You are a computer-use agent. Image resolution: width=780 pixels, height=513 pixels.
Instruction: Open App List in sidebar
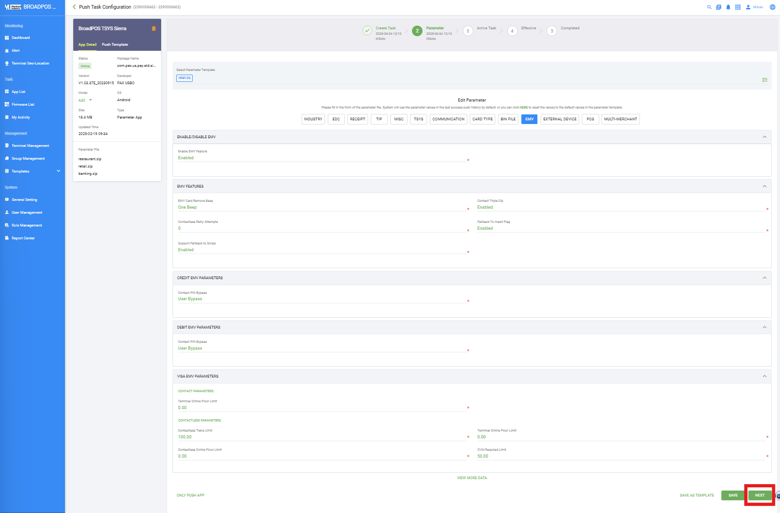[x=18, y=92]
